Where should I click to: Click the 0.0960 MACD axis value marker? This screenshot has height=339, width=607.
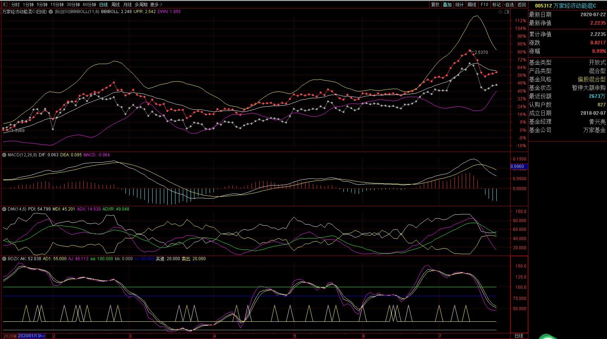pos(519,167)
